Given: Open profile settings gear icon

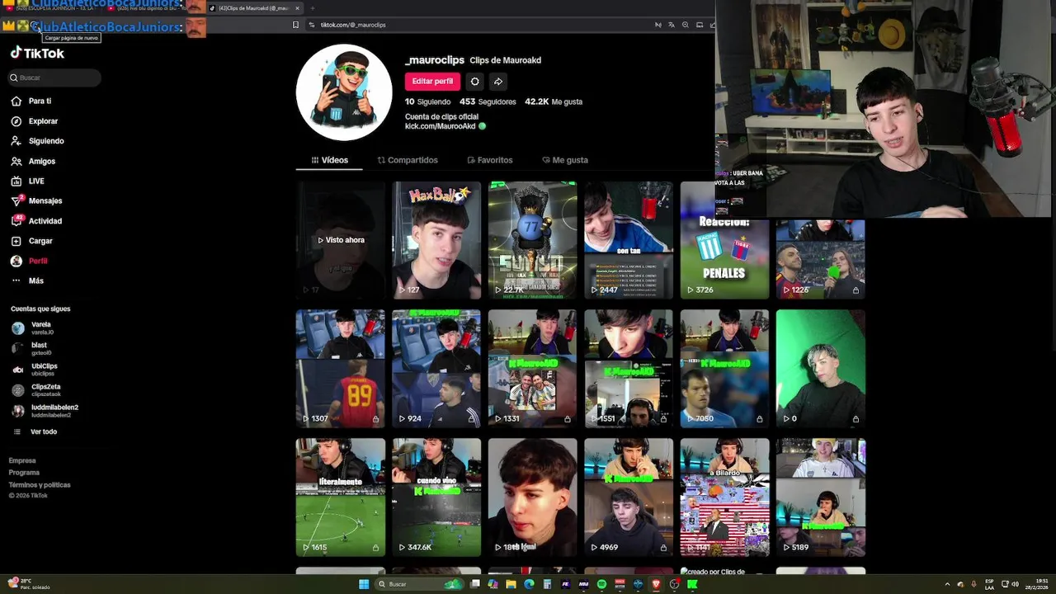Looking at the screenshot, I should click(x=474, y=81).
